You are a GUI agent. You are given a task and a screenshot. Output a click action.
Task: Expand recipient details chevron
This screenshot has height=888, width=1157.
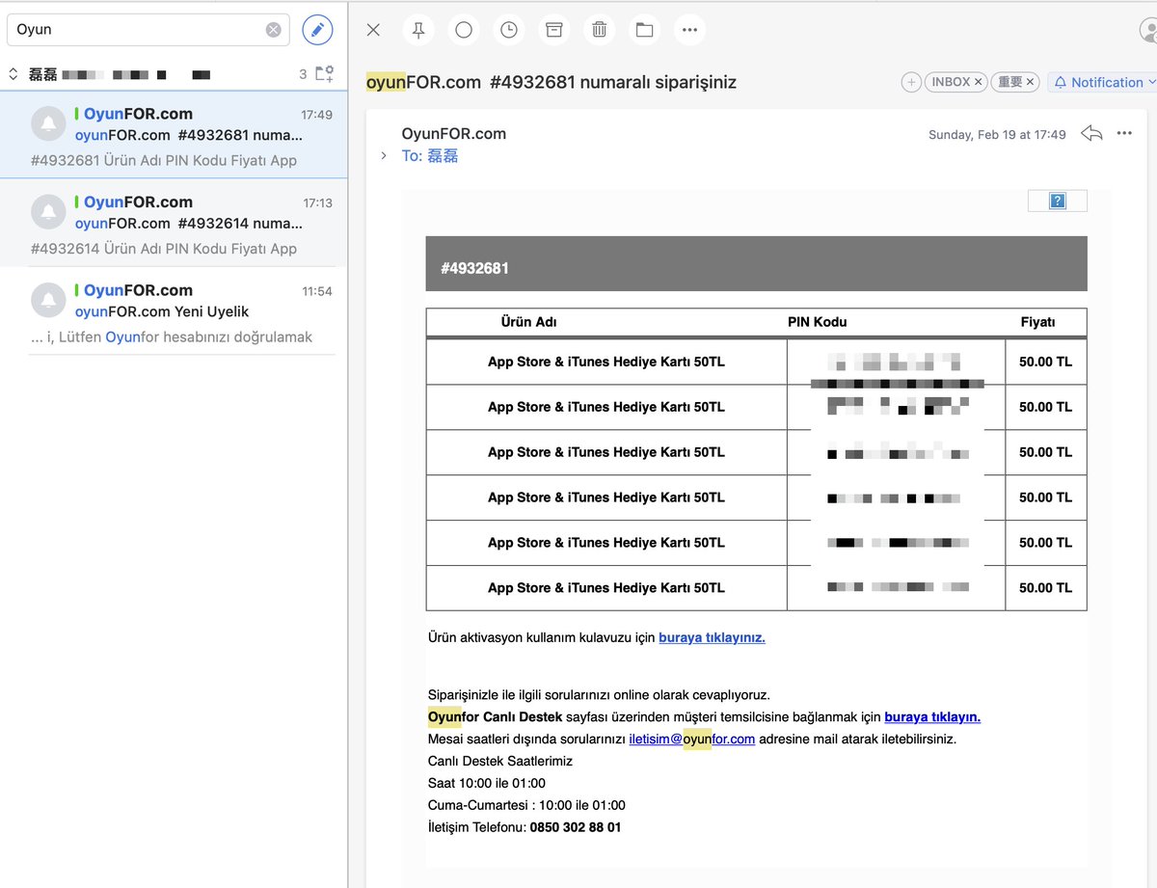tap(383, 155)
